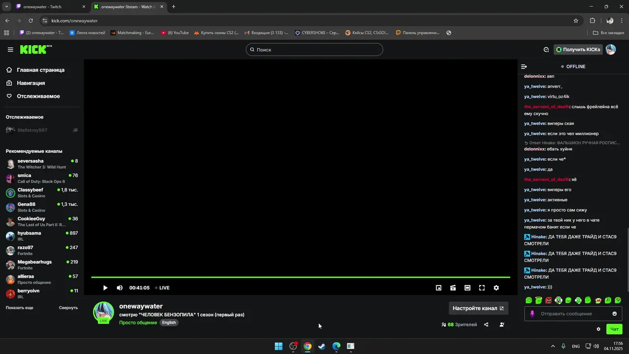Open recommended channel seversasha

pyautogui.click(x=42, y=164)
